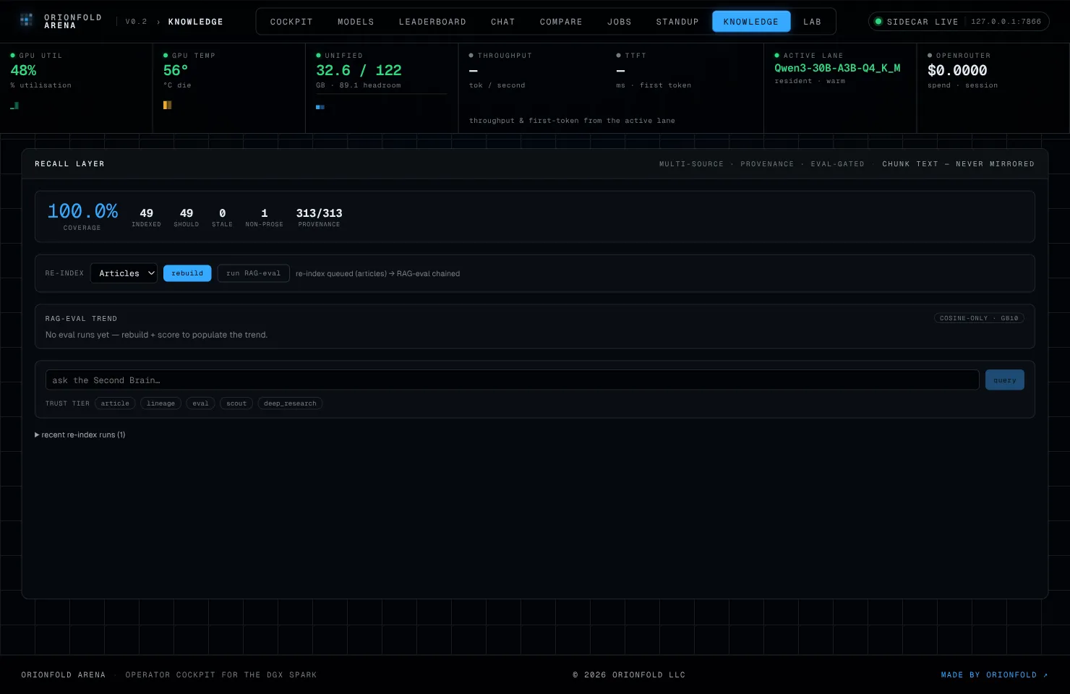Select the active Knowledge tab
The width and height of the screenshot is (1070, 694).
[751, 22]
